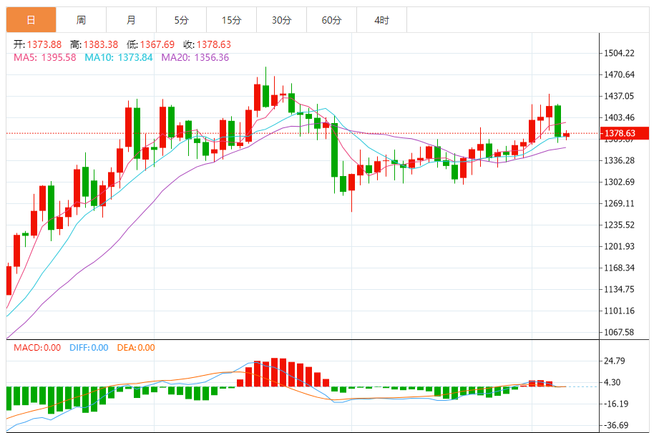The height and width of the screenshot is (433, 654).
Task: Open the 月 monthly chart tab
Action: coord(131,20)
